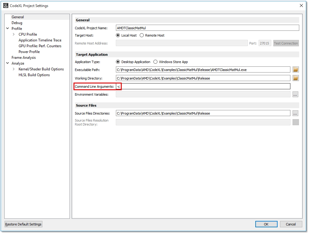Click the "Target Application" section header
Viewport: 309px width, 234px height.
pyautogui.click(x=92, y=55)
